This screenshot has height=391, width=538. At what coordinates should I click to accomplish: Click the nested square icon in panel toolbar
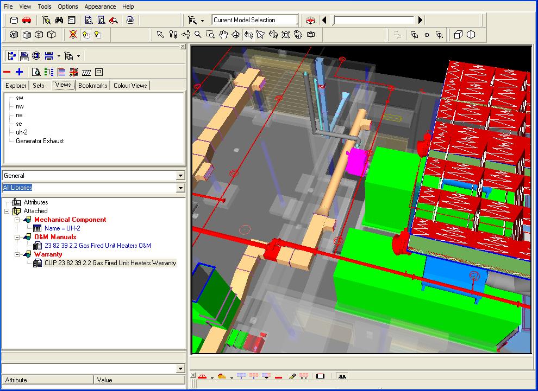point(99,72)
